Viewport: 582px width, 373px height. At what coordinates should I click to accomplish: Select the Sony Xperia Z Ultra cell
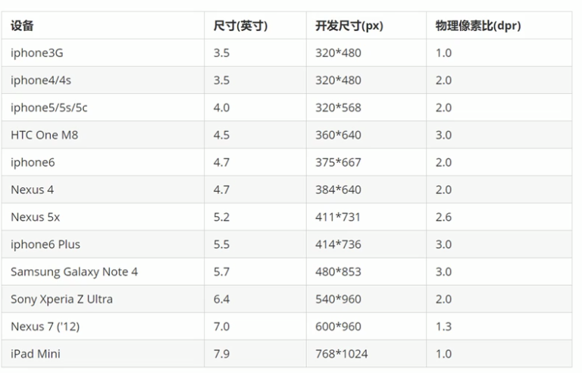coord(61,299)
